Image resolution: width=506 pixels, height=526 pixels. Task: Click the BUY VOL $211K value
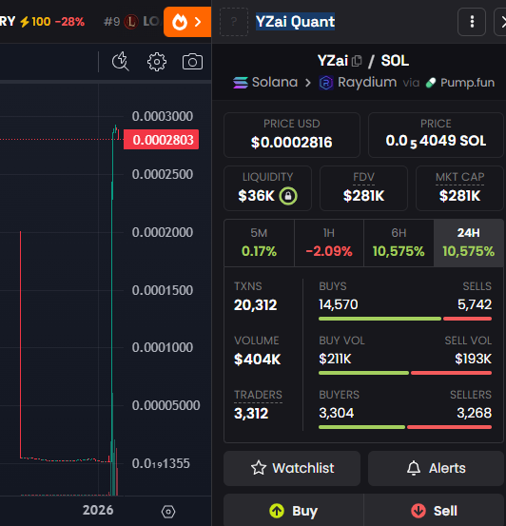(x=335, y=359)
